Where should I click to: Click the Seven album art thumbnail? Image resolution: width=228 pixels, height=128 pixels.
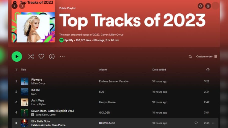(24, 113)
